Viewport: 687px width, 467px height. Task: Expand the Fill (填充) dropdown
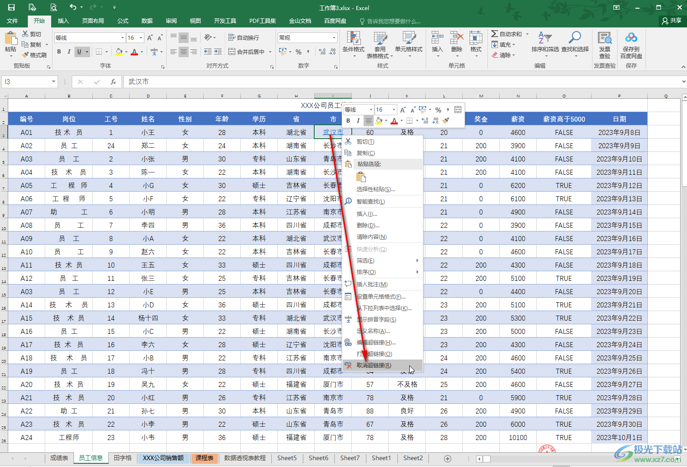pyautogui.click(x=514, y=45)
